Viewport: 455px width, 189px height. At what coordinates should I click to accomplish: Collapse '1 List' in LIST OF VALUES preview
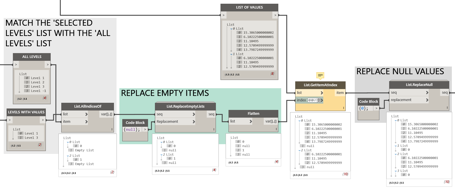231,54
